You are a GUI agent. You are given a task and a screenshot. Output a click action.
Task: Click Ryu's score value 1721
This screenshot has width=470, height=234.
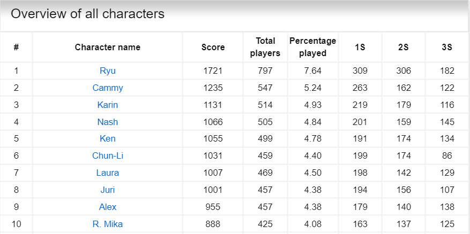(213, 71)
